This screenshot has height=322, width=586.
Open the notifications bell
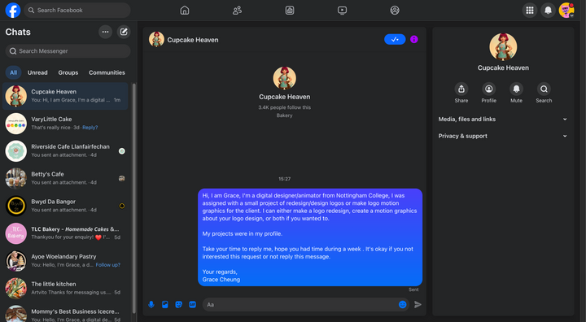point(548,10)
